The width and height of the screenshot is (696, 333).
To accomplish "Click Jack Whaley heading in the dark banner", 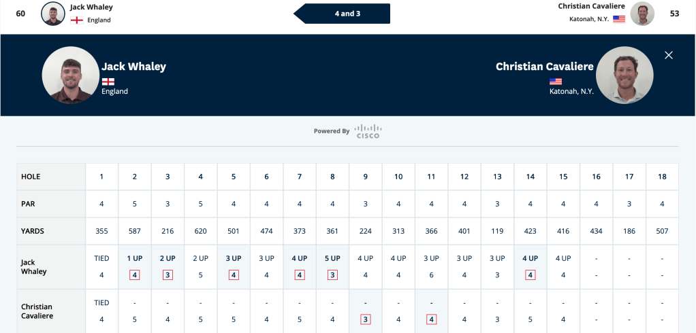I will (133, 67).
